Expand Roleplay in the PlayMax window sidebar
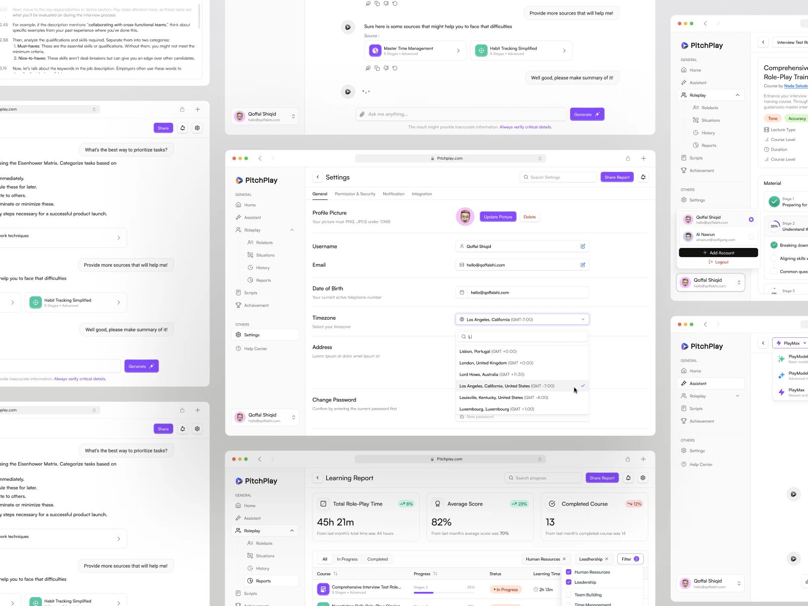Viewport: 808px width, 606px height. 737,396
